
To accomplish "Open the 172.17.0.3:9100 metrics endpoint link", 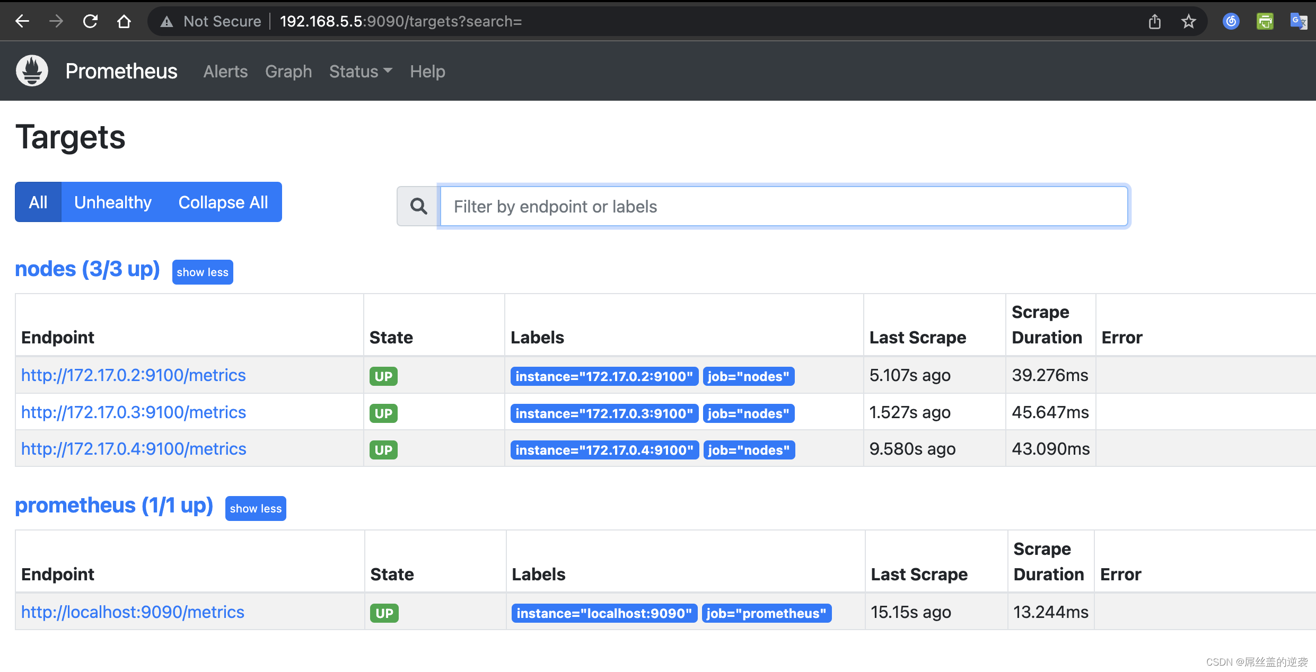I will tap(134, 412).
